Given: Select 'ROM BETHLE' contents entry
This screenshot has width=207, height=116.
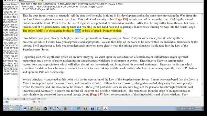Looking at the screenshot, I should (10, 30).
